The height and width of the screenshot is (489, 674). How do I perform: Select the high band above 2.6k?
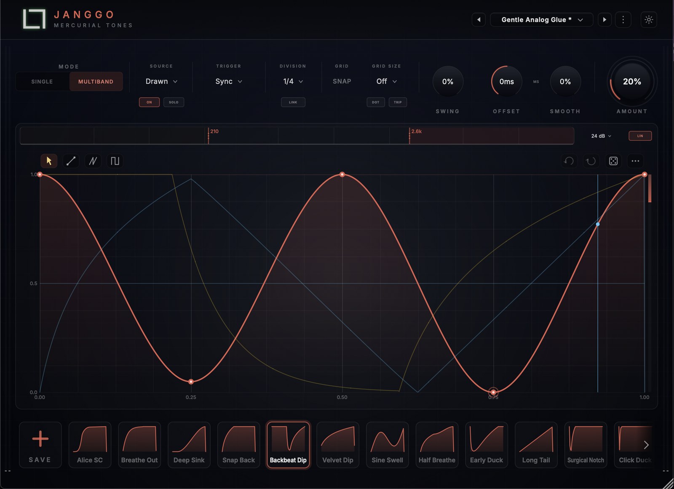coord(492,136)
